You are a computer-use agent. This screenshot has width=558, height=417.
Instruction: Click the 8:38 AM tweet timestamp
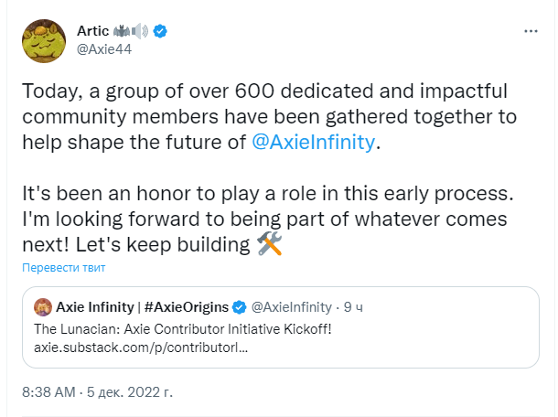(x=48, y=392)
